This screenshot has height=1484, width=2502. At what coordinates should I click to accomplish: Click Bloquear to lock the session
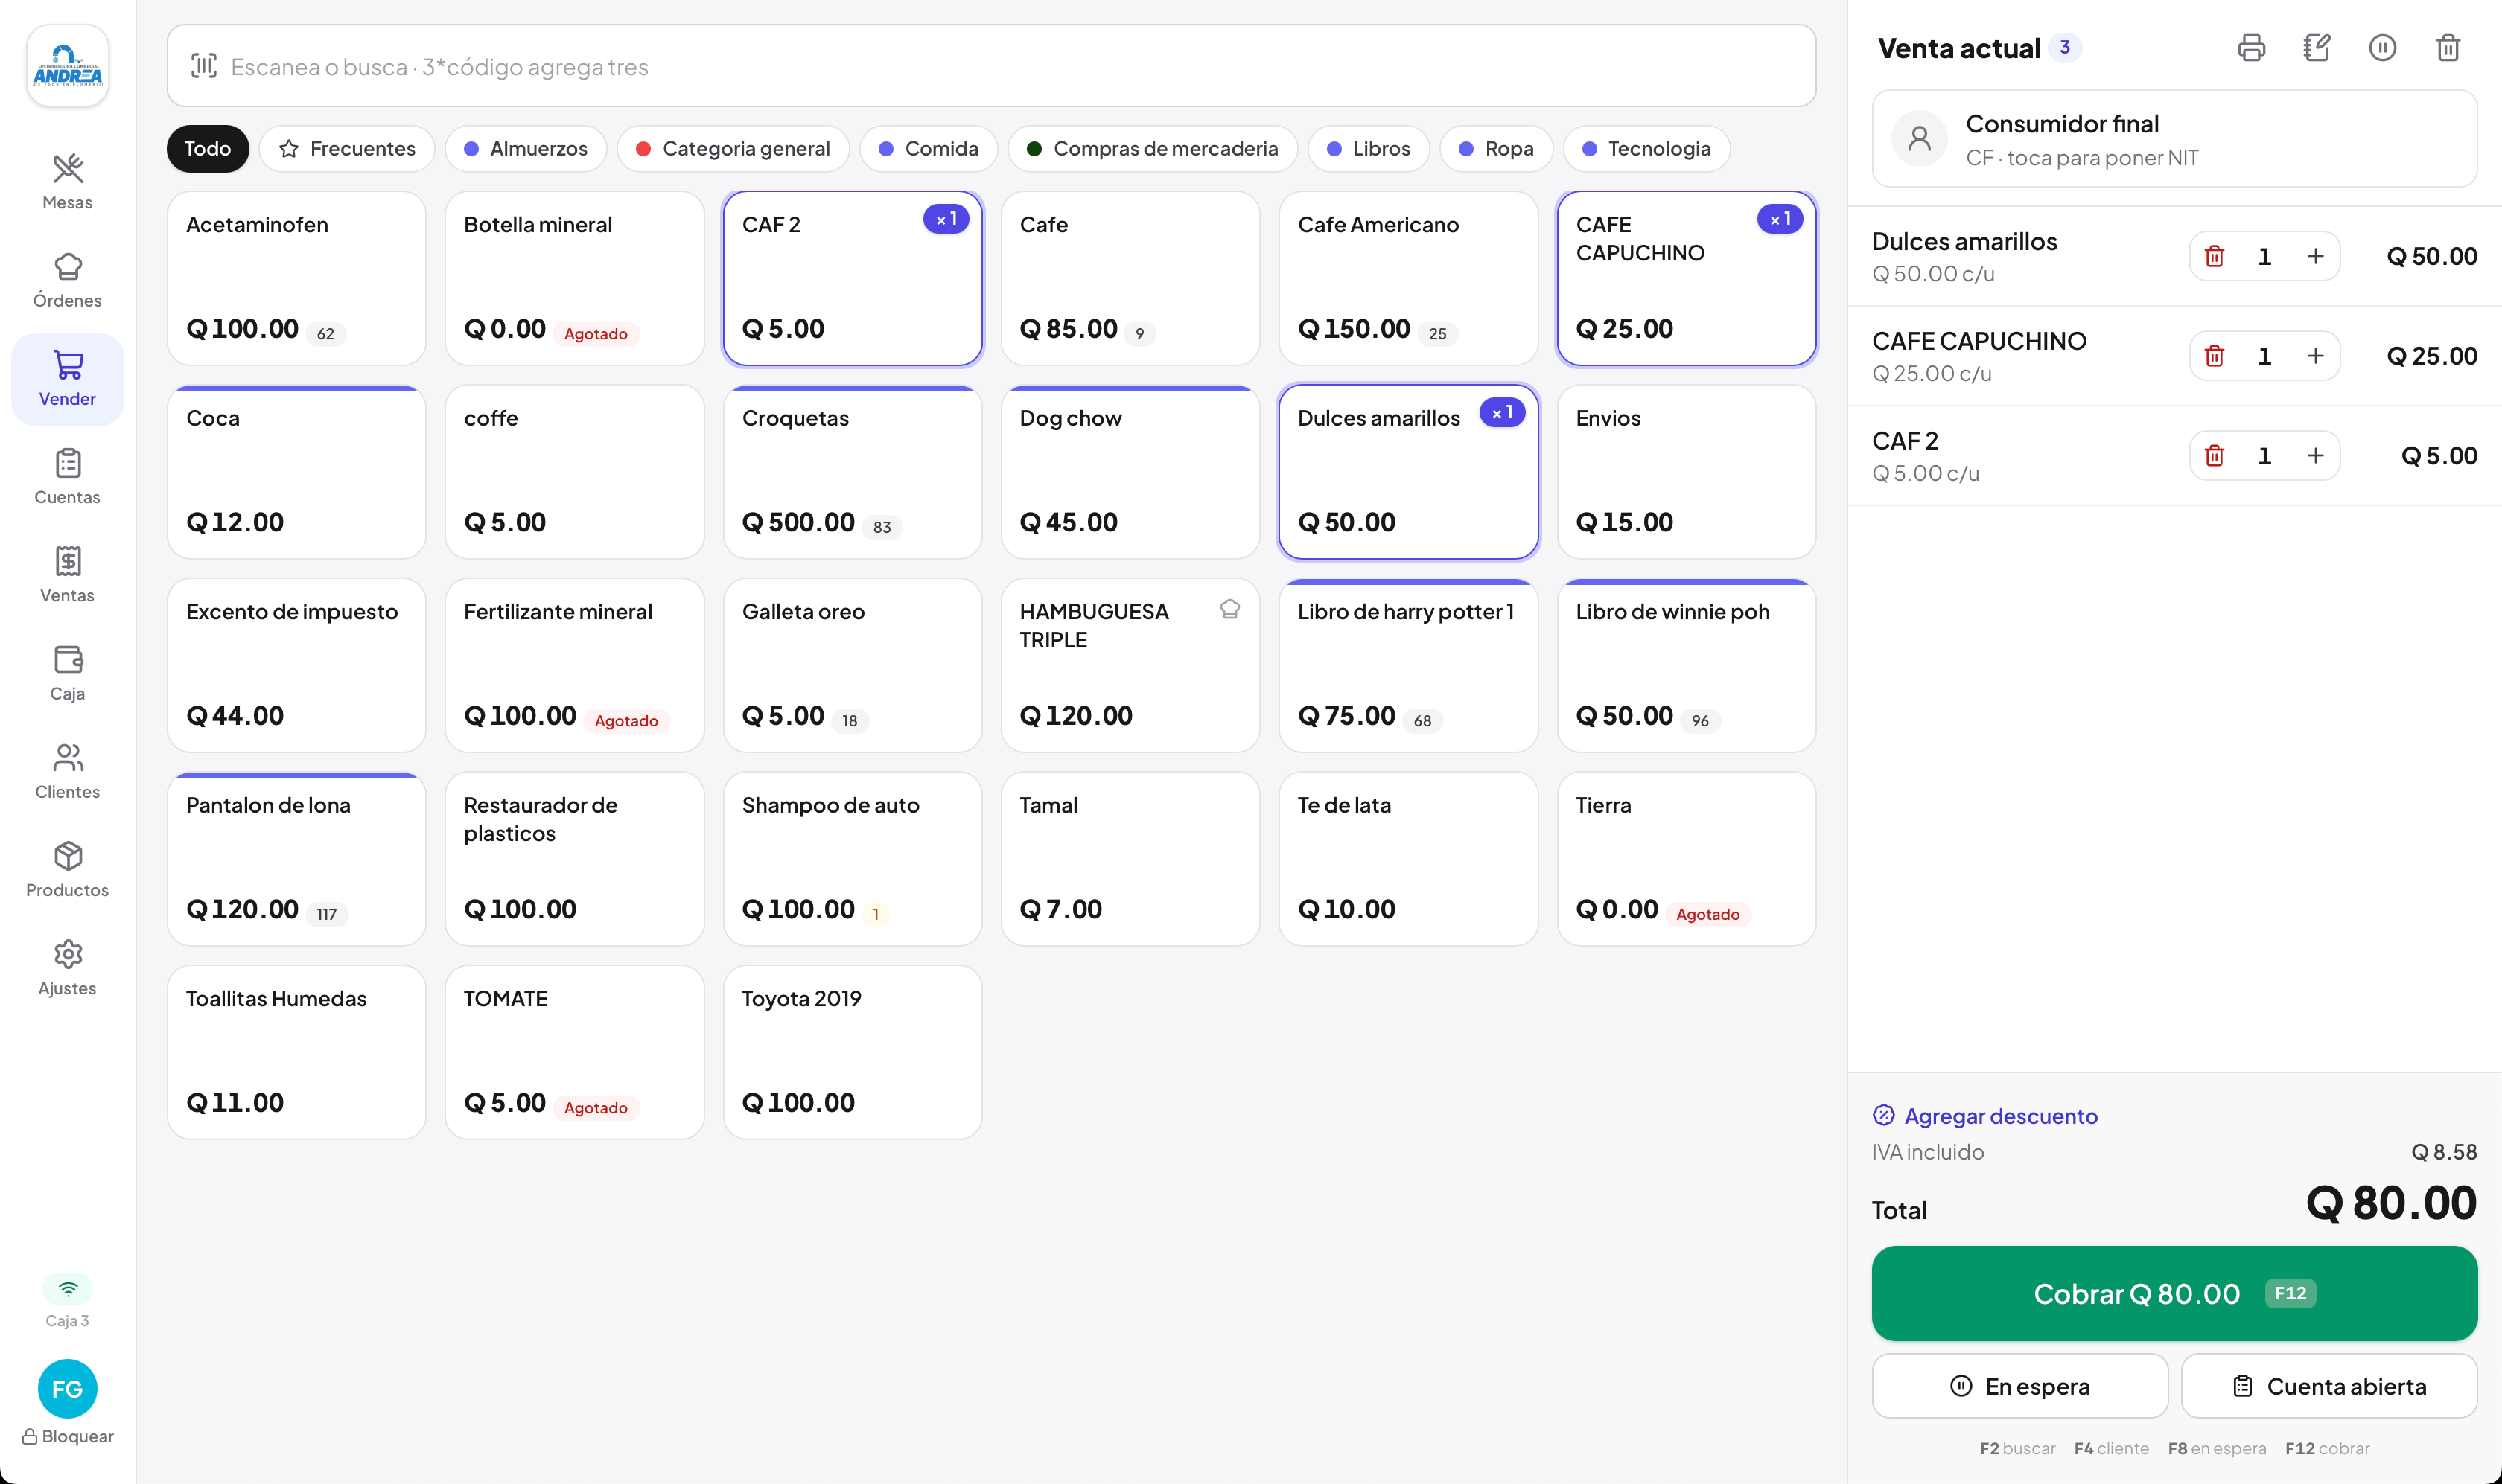pyautogui.click(x=67, y=1436)
